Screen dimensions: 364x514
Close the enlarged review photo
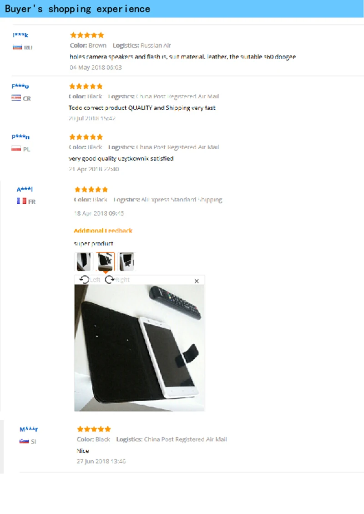197,281
